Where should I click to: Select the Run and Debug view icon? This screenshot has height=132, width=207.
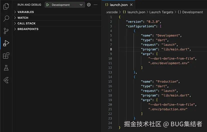[6, 43]
